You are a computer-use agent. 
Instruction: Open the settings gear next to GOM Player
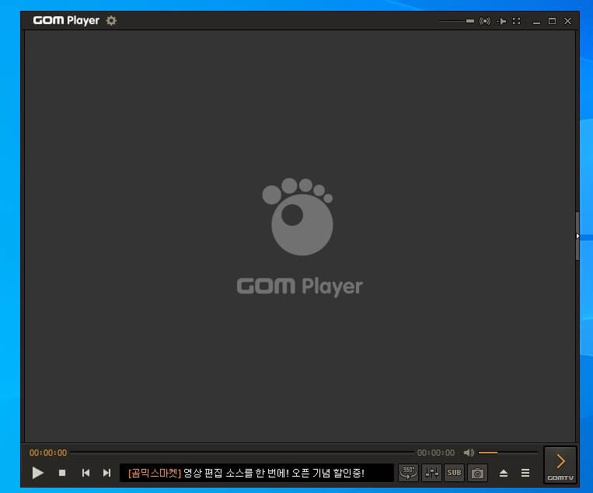coord(111,20)
